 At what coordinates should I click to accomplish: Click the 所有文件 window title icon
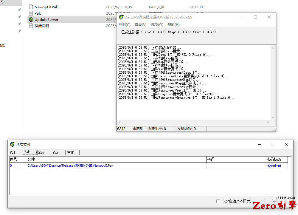(13, 144)
